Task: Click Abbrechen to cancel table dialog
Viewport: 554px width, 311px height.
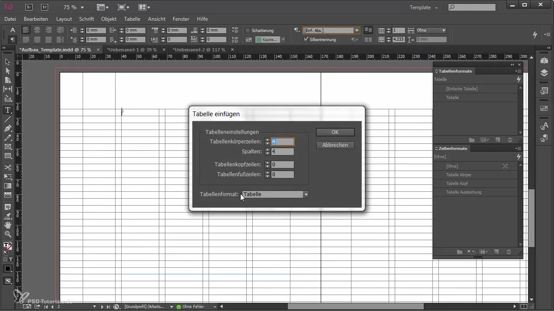Action: pyautogui.click(x=335, y=145)
